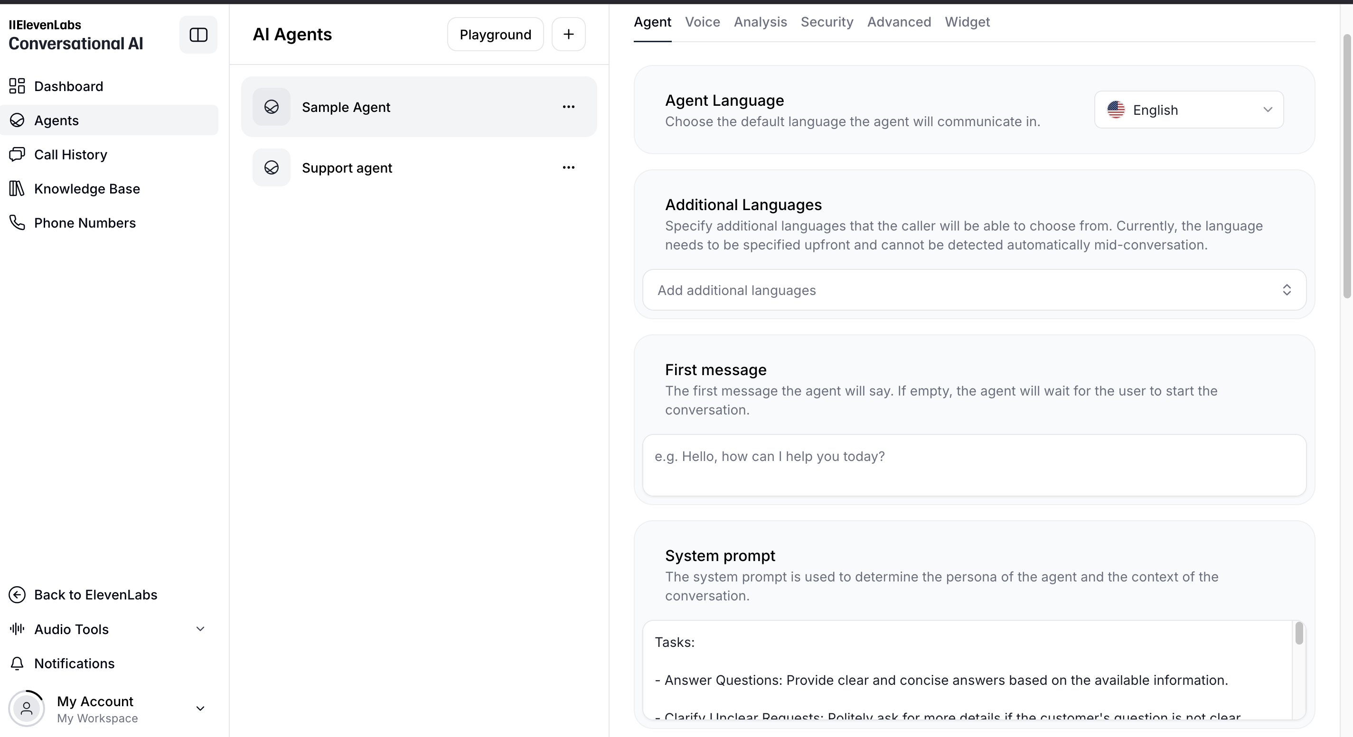Image resolution: width=1353 pixels, height=737 pixels.
Task: Click Back to ElevenLabs link
Action: point(95,595)
